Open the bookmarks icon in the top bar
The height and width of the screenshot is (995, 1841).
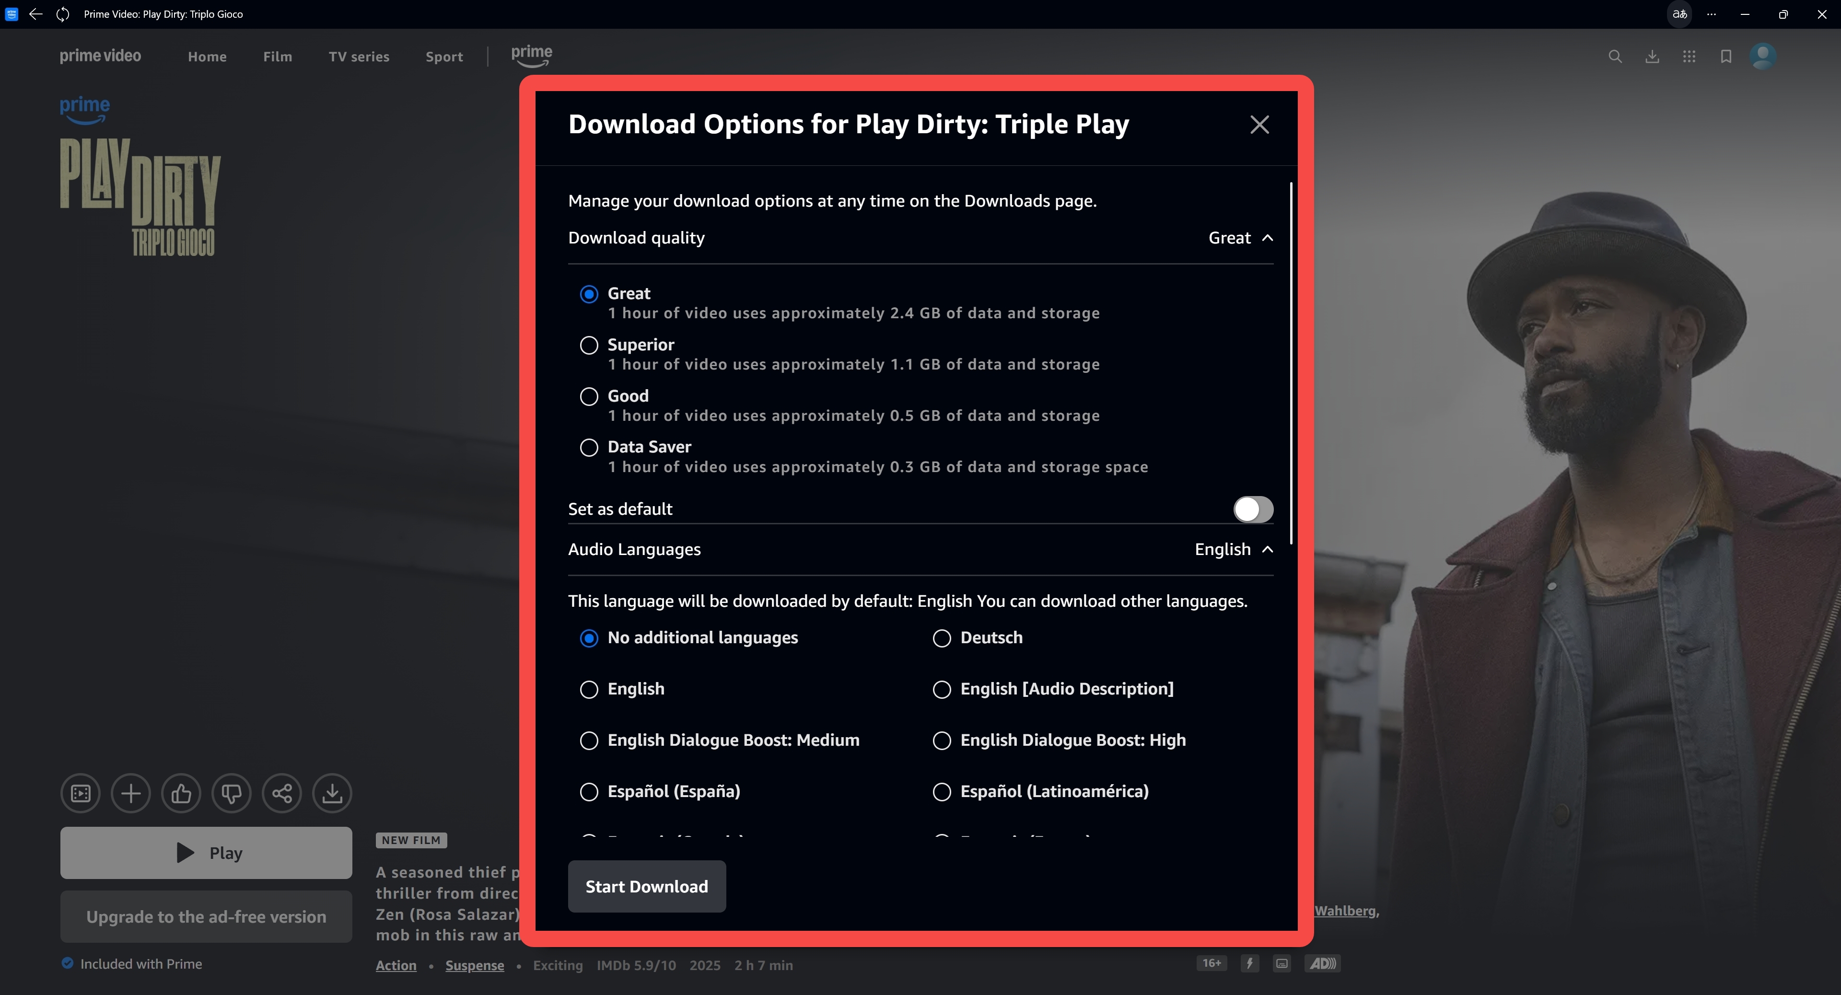click(x=1726, y=57)
